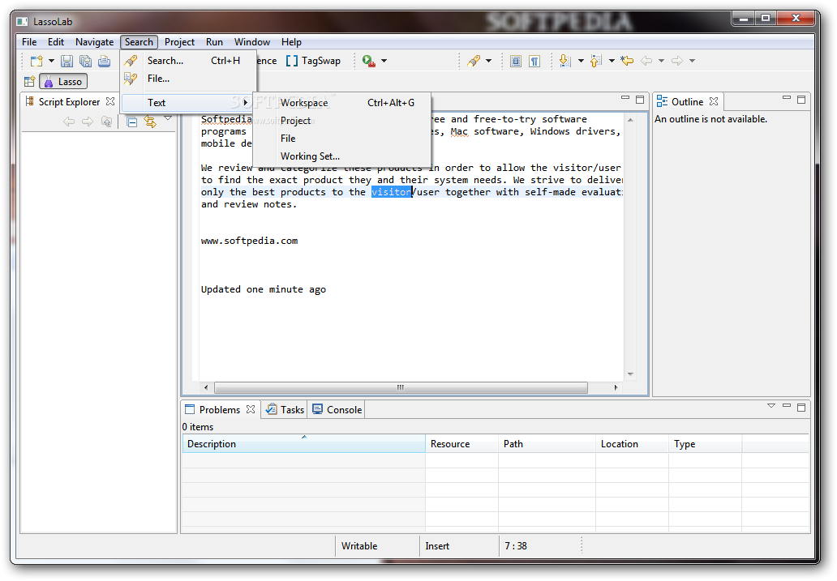The width and height of the screenshot is (837, 581).
Task: Open the Window menu
Action: coord(252,42)
